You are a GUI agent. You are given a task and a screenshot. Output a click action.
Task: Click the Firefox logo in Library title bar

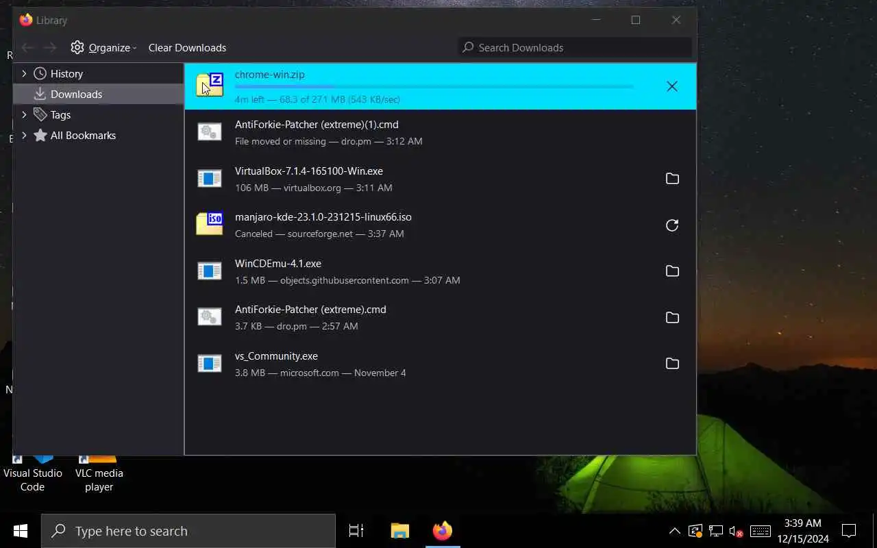26,20
